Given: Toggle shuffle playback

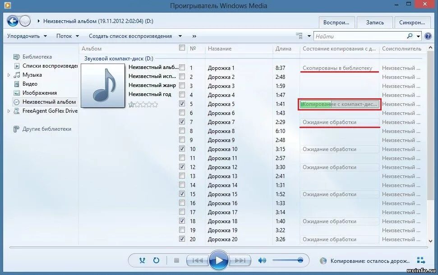Looking at the screenshot, I should coord(142,261).
